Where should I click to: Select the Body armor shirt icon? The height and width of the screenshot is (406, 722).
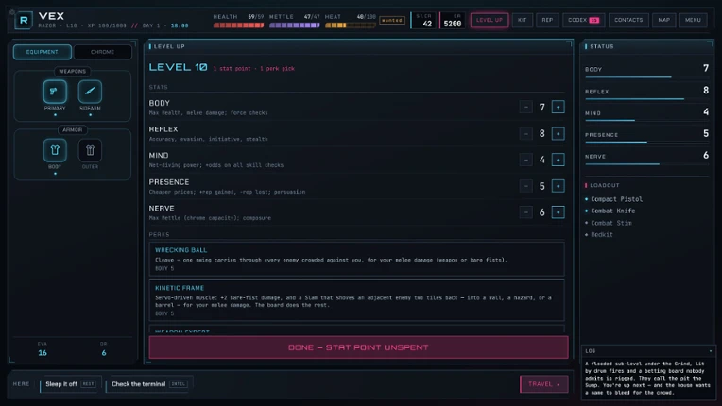(x=55, y=150)
